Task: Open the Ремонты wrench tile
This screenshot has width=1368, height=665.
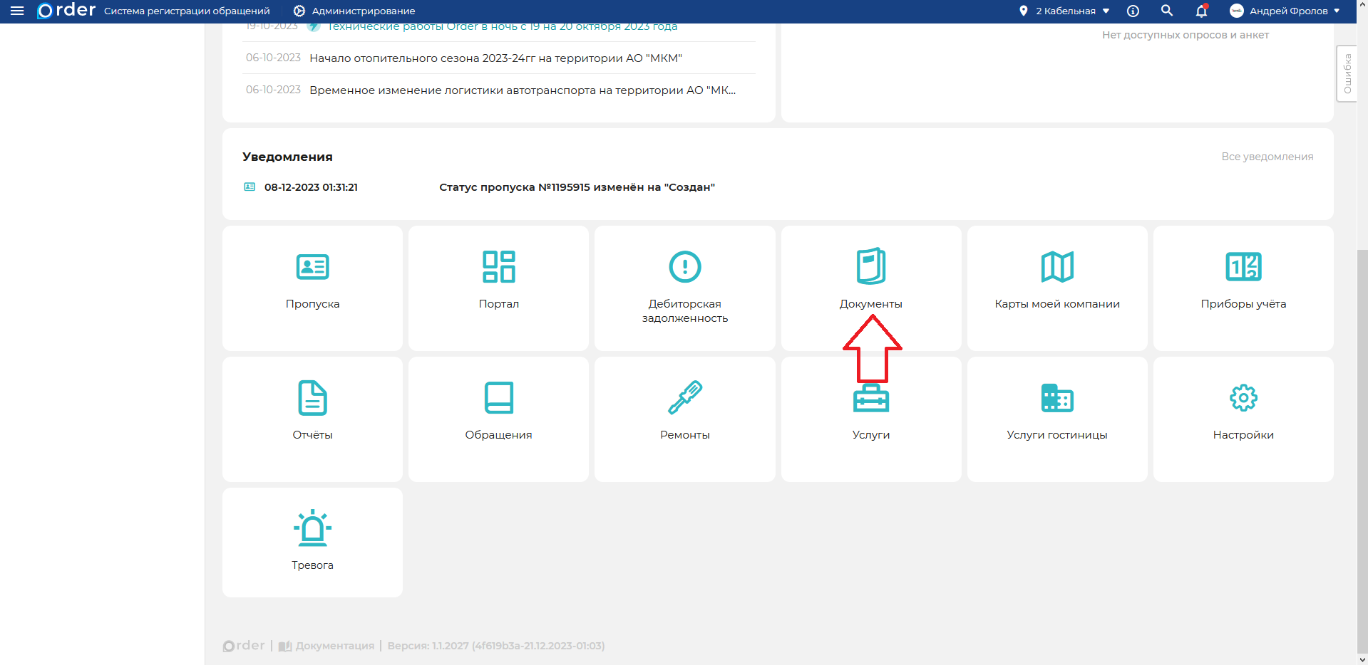Action: (x=684, y=397)
